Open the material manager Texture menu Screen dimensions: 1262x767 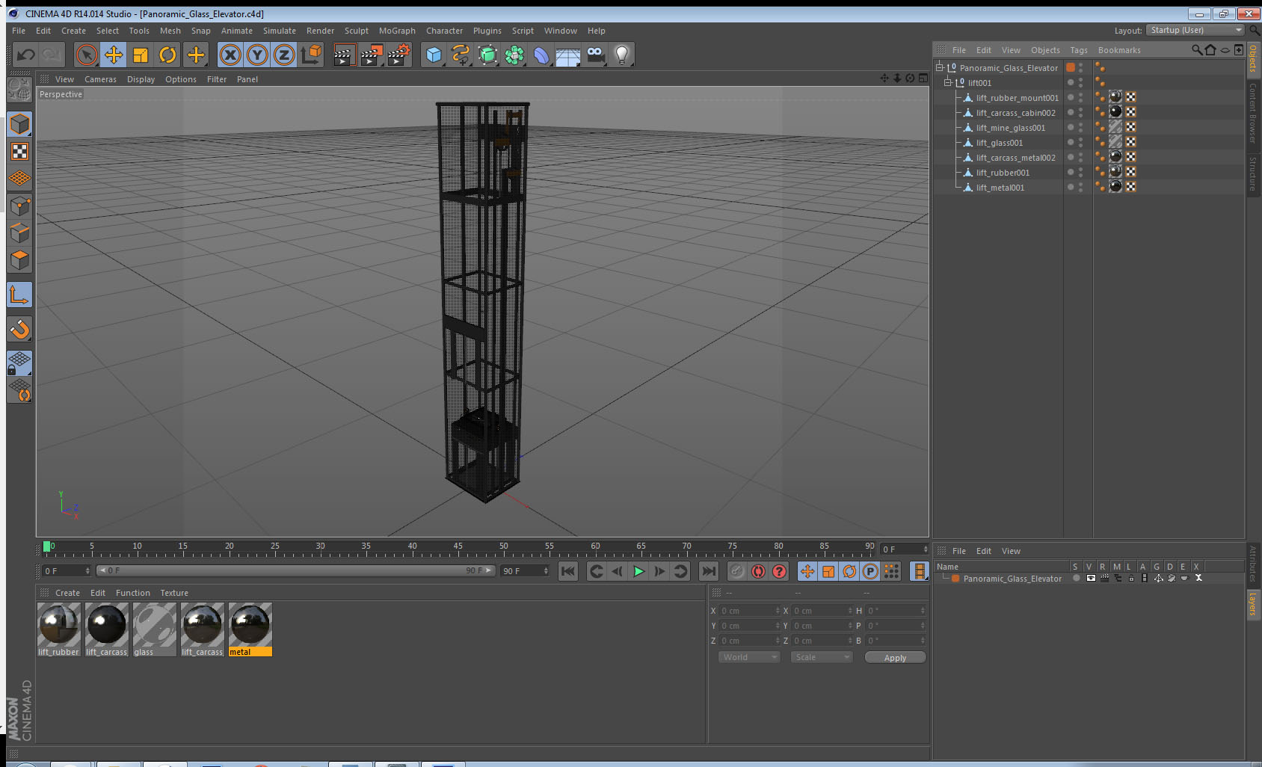pos(174,593)
